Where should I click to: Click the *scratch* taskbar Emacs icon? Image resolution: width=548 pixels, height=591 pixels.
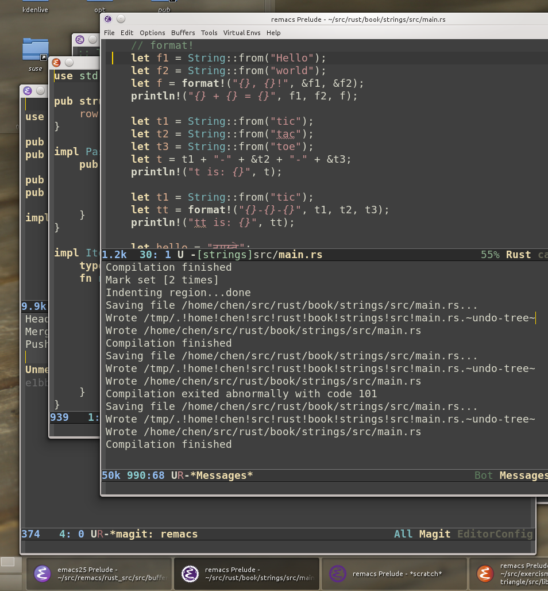coord(337,574)
